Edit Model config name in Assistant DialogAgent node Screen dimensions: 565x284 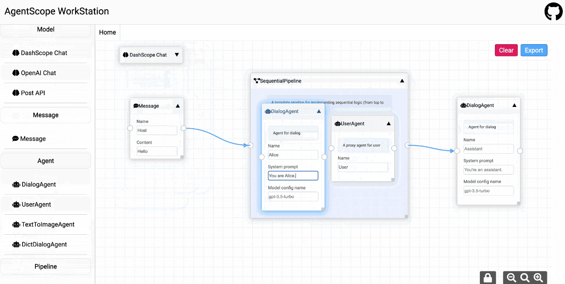489,190
